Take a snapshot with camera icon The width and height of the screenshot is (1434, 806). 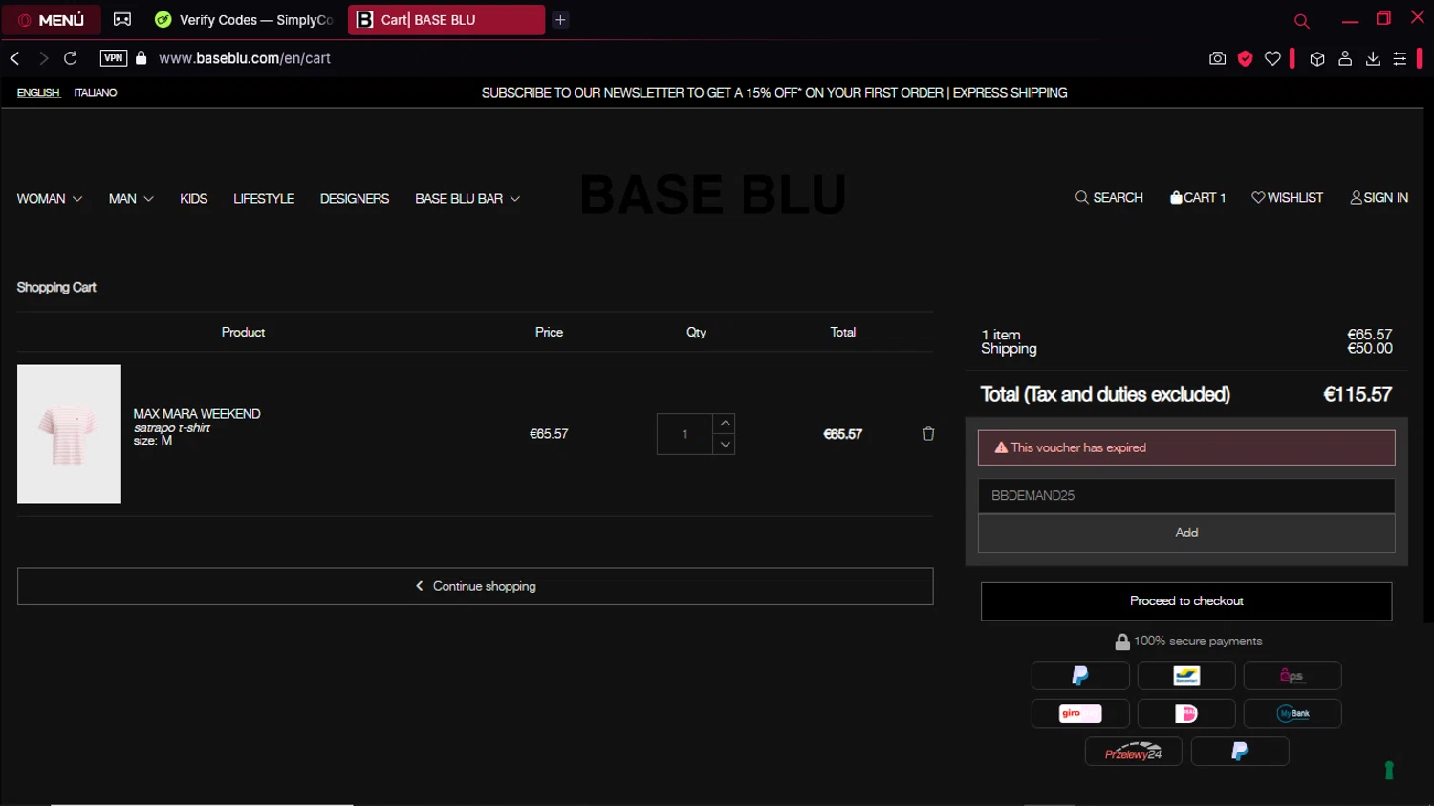(1217, 58)
